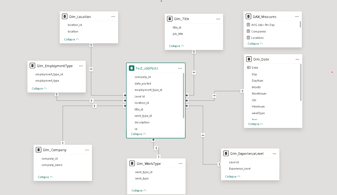Click the Fact_JobPosts field list scrollbar
The width and height of the screenshot is (337, 195).
(x=184, y=96)
